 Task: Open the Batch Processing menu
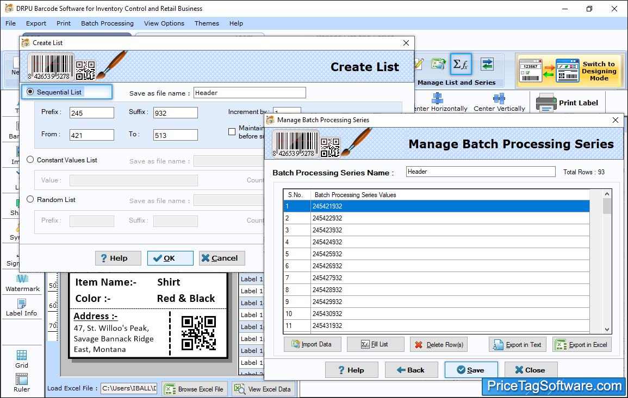click(x=107, y=23)
